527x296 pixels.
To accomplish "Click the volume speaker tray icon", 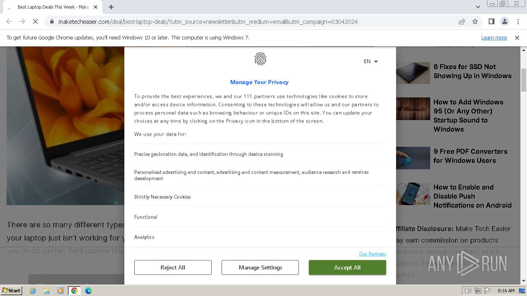I will coord(468,291).
